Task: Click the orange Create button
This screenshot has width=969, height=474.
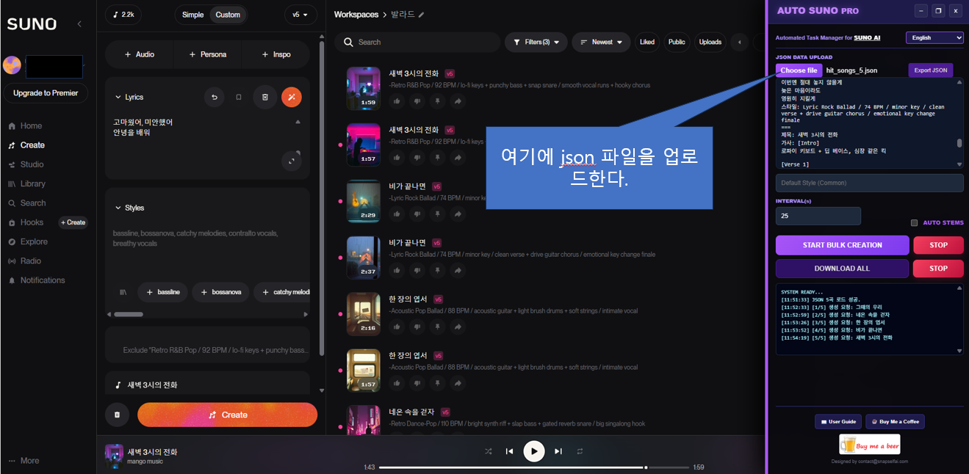Action: pyautogui.click(x=227, y=415)
